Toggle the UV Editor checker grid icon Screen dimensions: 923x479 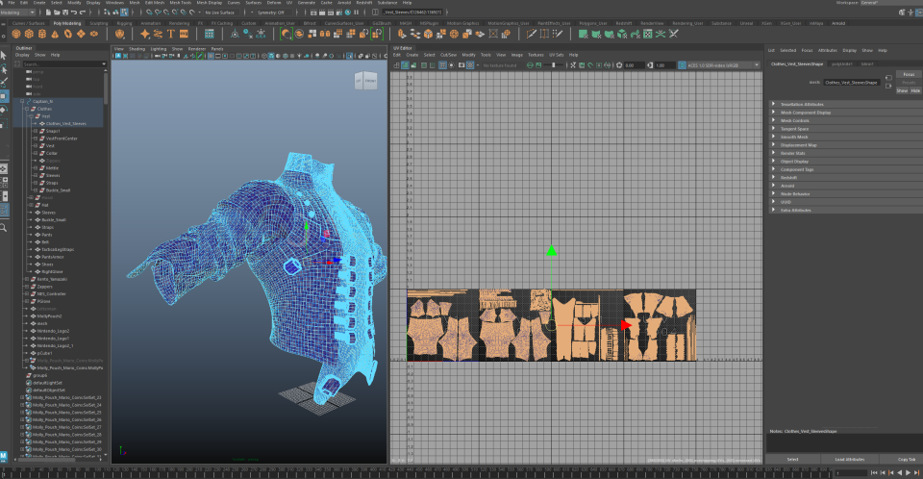pyautogui.click(x=470, y=65)
